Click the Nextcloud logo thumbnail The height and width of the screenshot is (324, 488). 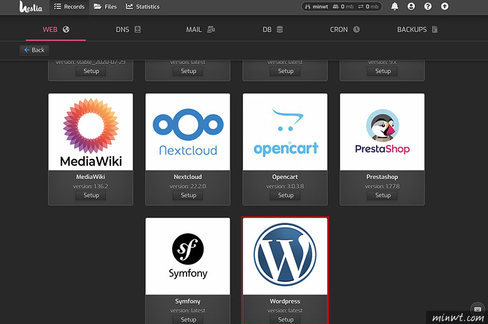(x=188, y=132)
